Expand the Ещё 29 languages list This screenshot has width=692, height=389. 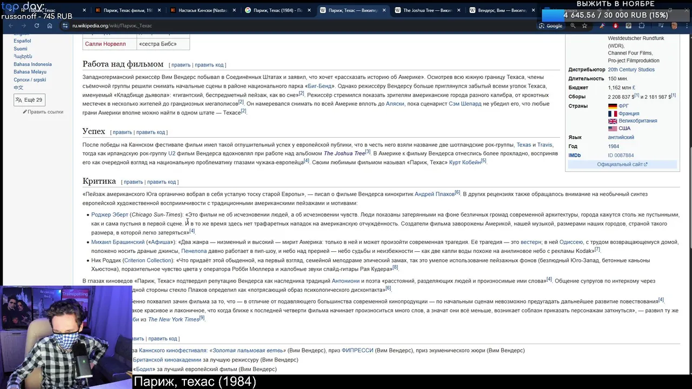point(29,100)
